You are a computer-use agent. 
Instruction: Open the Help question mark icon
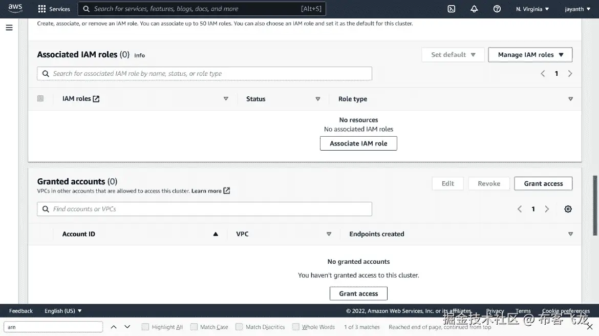497,9
